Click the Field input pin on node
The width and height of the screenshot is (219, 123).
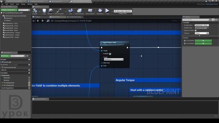102,66
